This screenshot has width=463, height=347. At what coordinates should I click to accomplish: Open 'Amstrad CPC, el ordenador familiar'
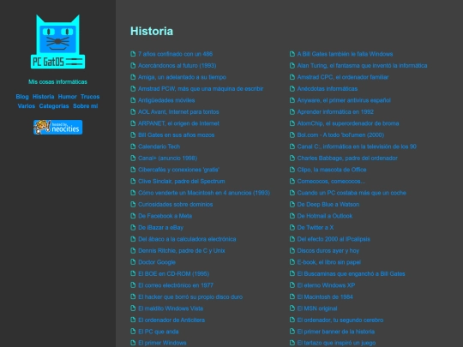pos(343,77)
